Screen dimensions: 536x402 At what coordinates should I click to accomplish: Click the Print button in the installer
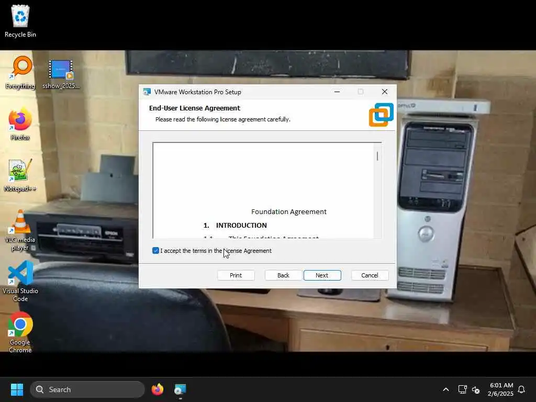[236, 275]
